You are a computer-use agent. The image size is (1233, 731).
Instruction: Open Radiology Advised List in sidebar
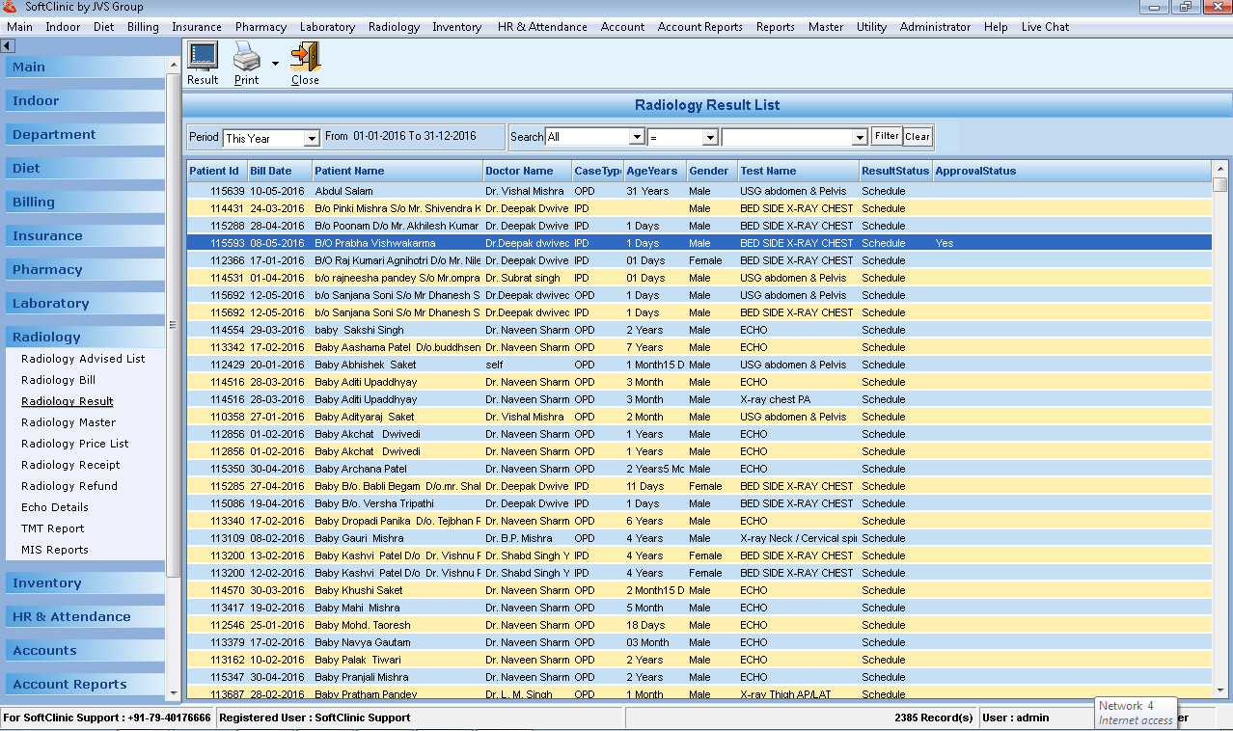(x=83, y=359)
